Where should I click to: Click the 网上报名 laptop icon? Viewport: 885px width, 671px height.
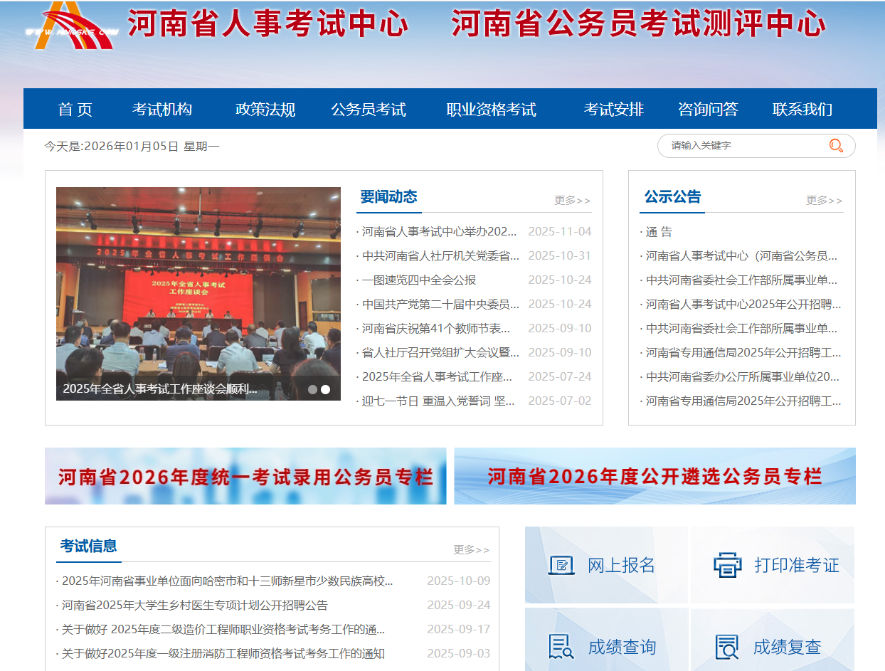click(561, 566)
